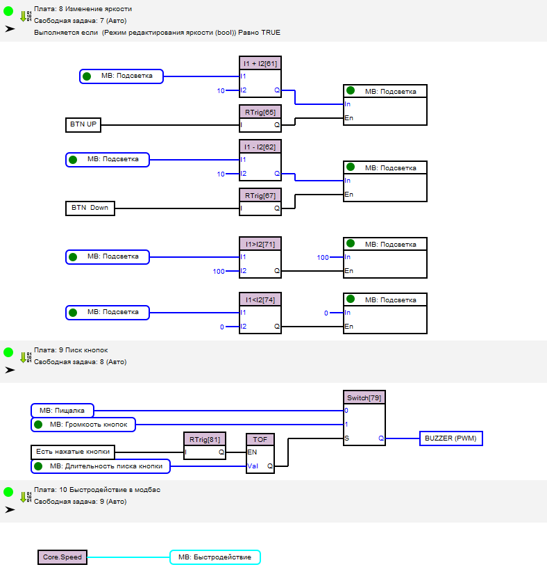Click the Val input pin of TOF block
This screenshot has height=583, width=547.
[253, 466]
